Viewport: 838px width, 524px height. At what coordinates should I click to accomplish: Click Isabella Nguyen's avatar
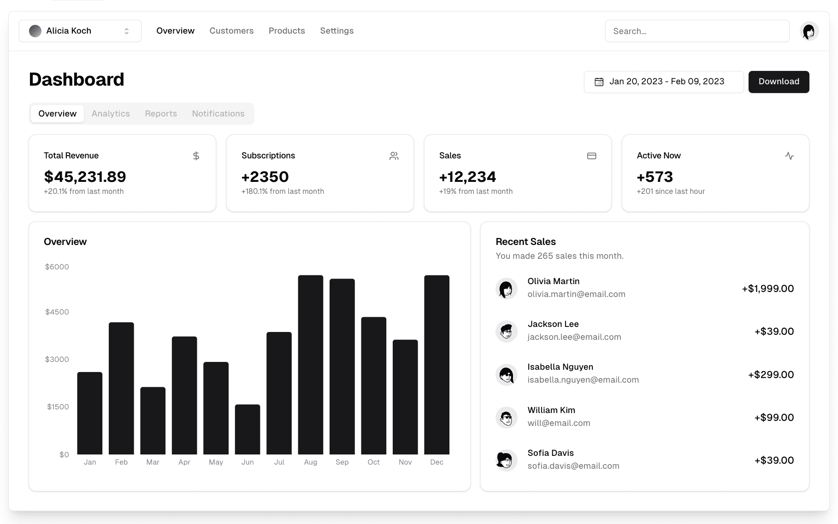click(506, 374)
